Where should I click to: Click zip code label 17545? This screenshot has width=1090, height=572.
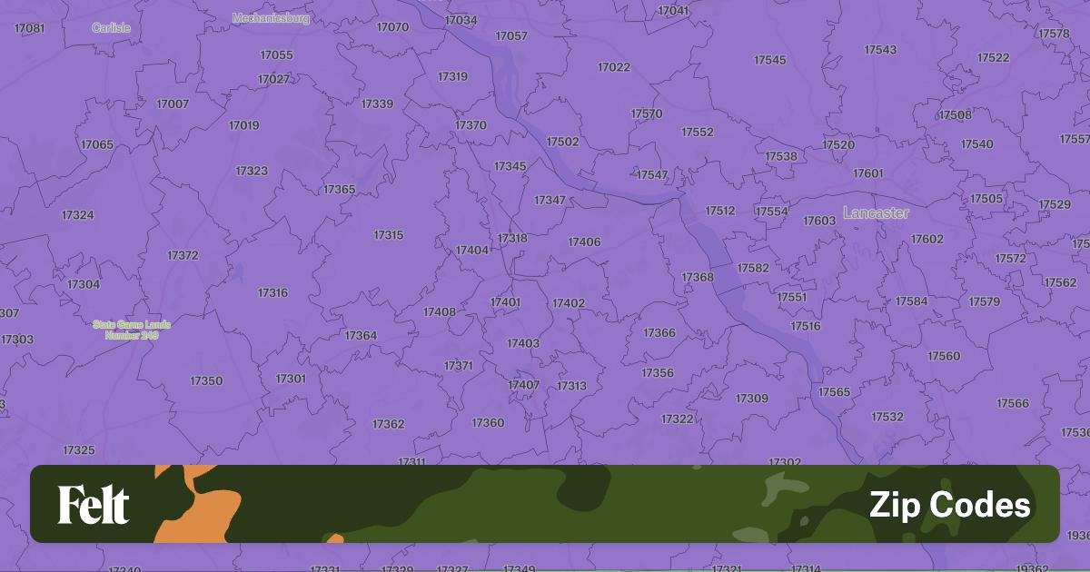[x=769, y=60]
